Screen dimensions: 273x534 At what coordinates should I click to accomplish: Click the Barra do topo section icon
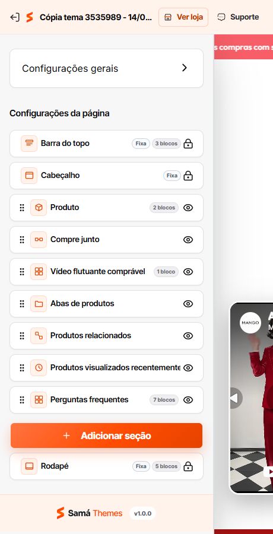[x=29, y=144]
